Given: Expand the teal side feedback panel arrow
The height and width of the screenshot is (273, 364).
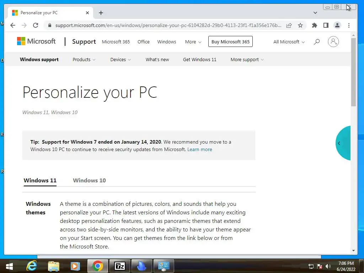Looking at the screenshot, I should (x=339, y=143).
